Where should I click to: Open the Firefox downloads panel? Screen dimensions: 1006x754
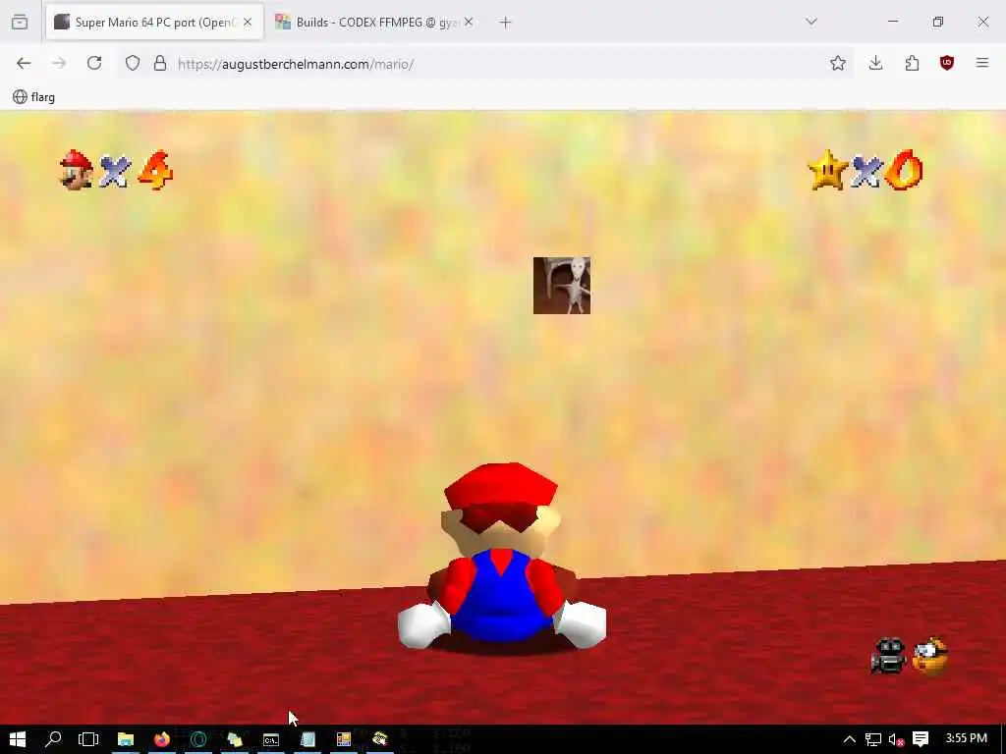[875, 63]
